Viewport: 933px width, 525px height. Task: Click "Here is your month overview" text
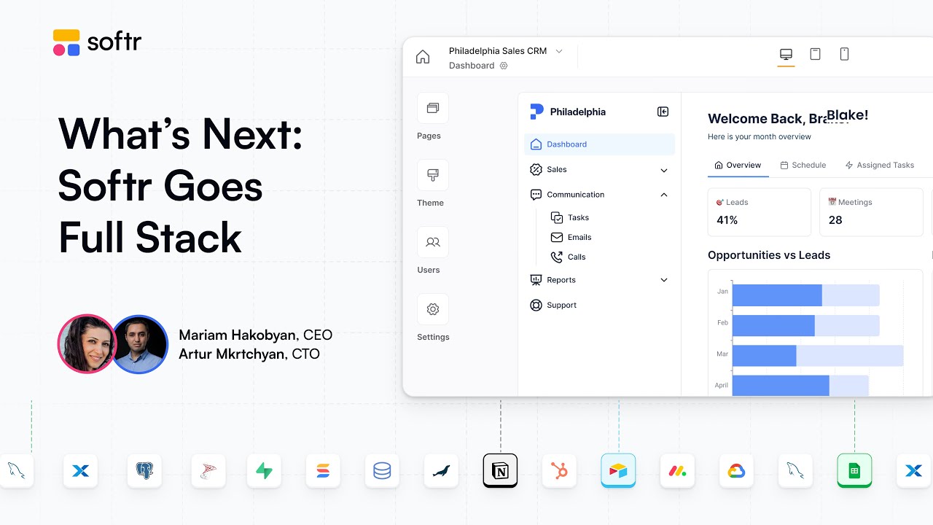click(760, 137)
